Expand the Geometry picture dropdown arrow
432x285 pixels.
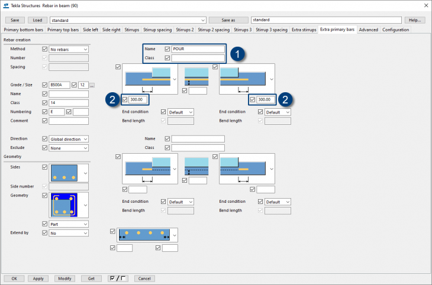85,205
